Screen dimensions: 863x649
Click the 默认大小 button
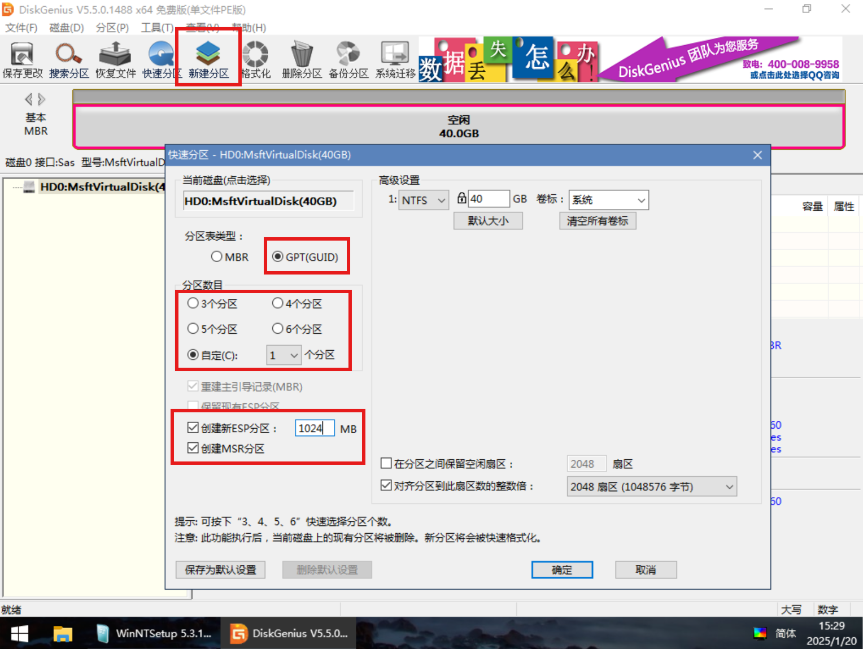coord(488,221)
